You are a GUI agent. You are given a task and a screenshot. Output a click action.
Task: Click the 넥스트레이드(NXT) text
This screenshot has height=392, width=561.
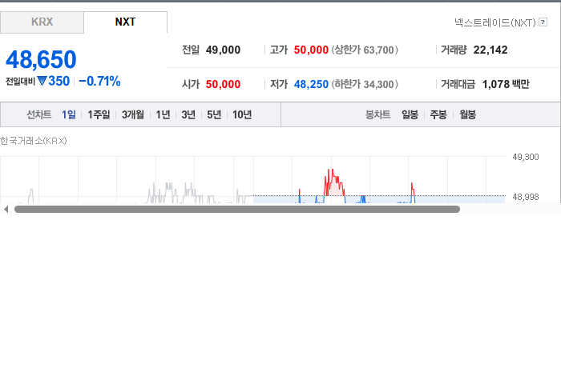point(494,22)
